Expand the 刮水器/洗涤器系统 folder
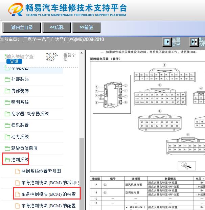Viewport: 205px width, 210px height. click(x=30, y=114)
